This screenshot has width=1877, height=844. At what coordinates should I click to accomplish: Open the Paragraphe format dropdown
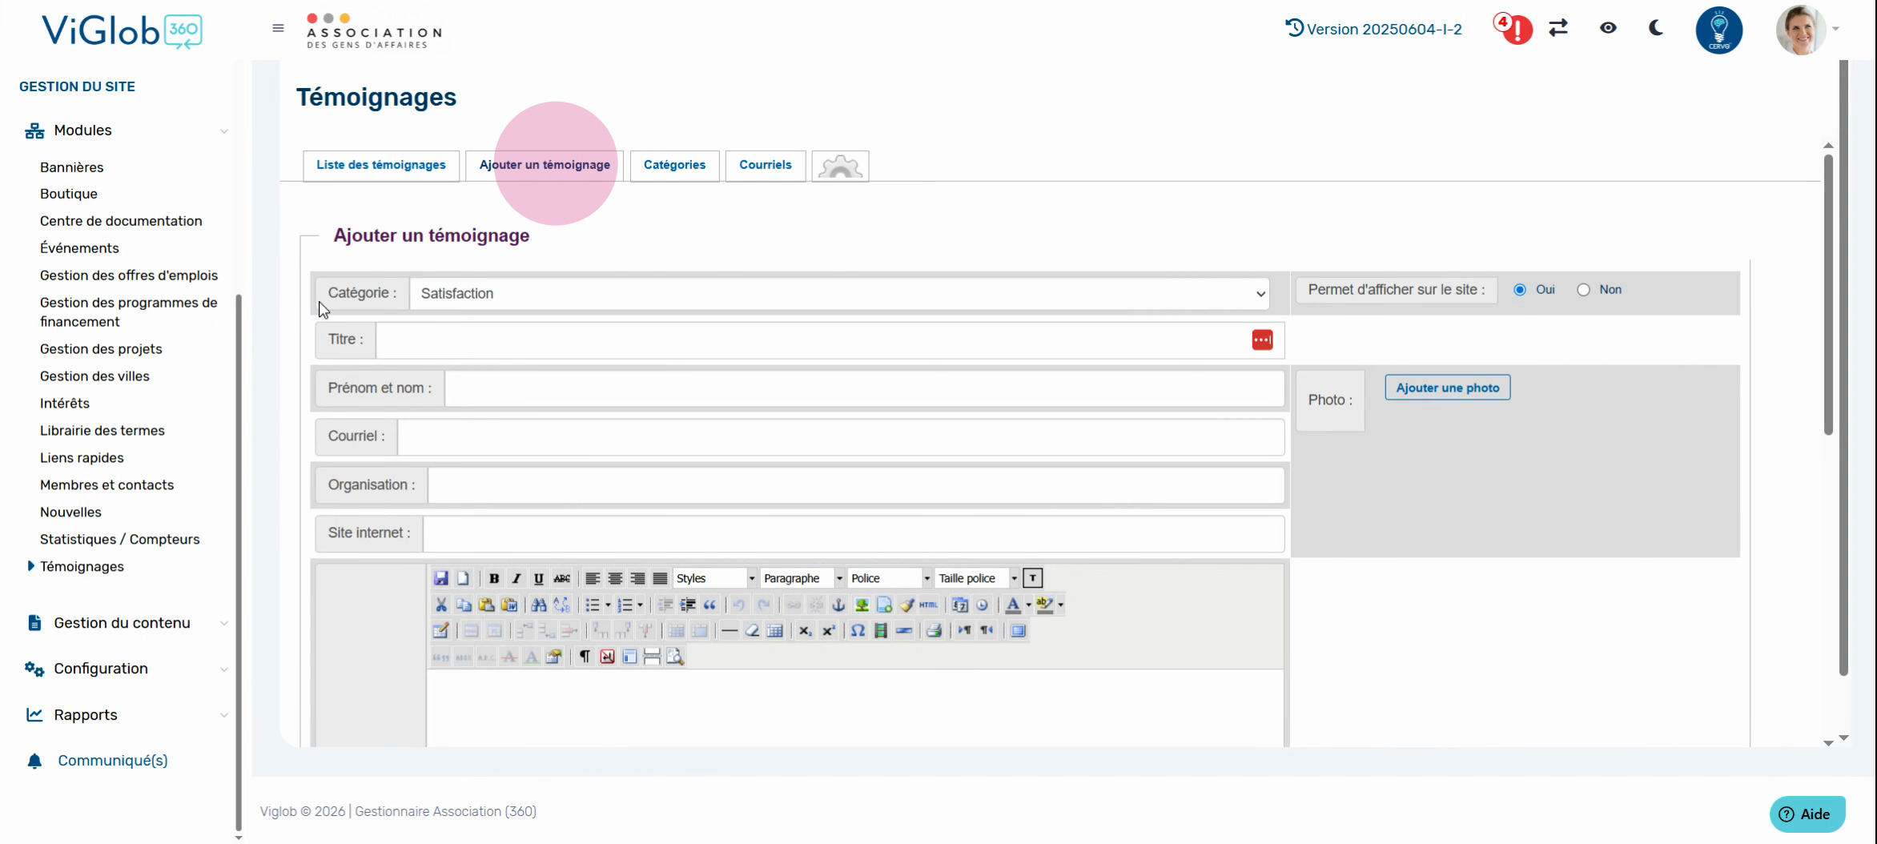pos(802,578)
